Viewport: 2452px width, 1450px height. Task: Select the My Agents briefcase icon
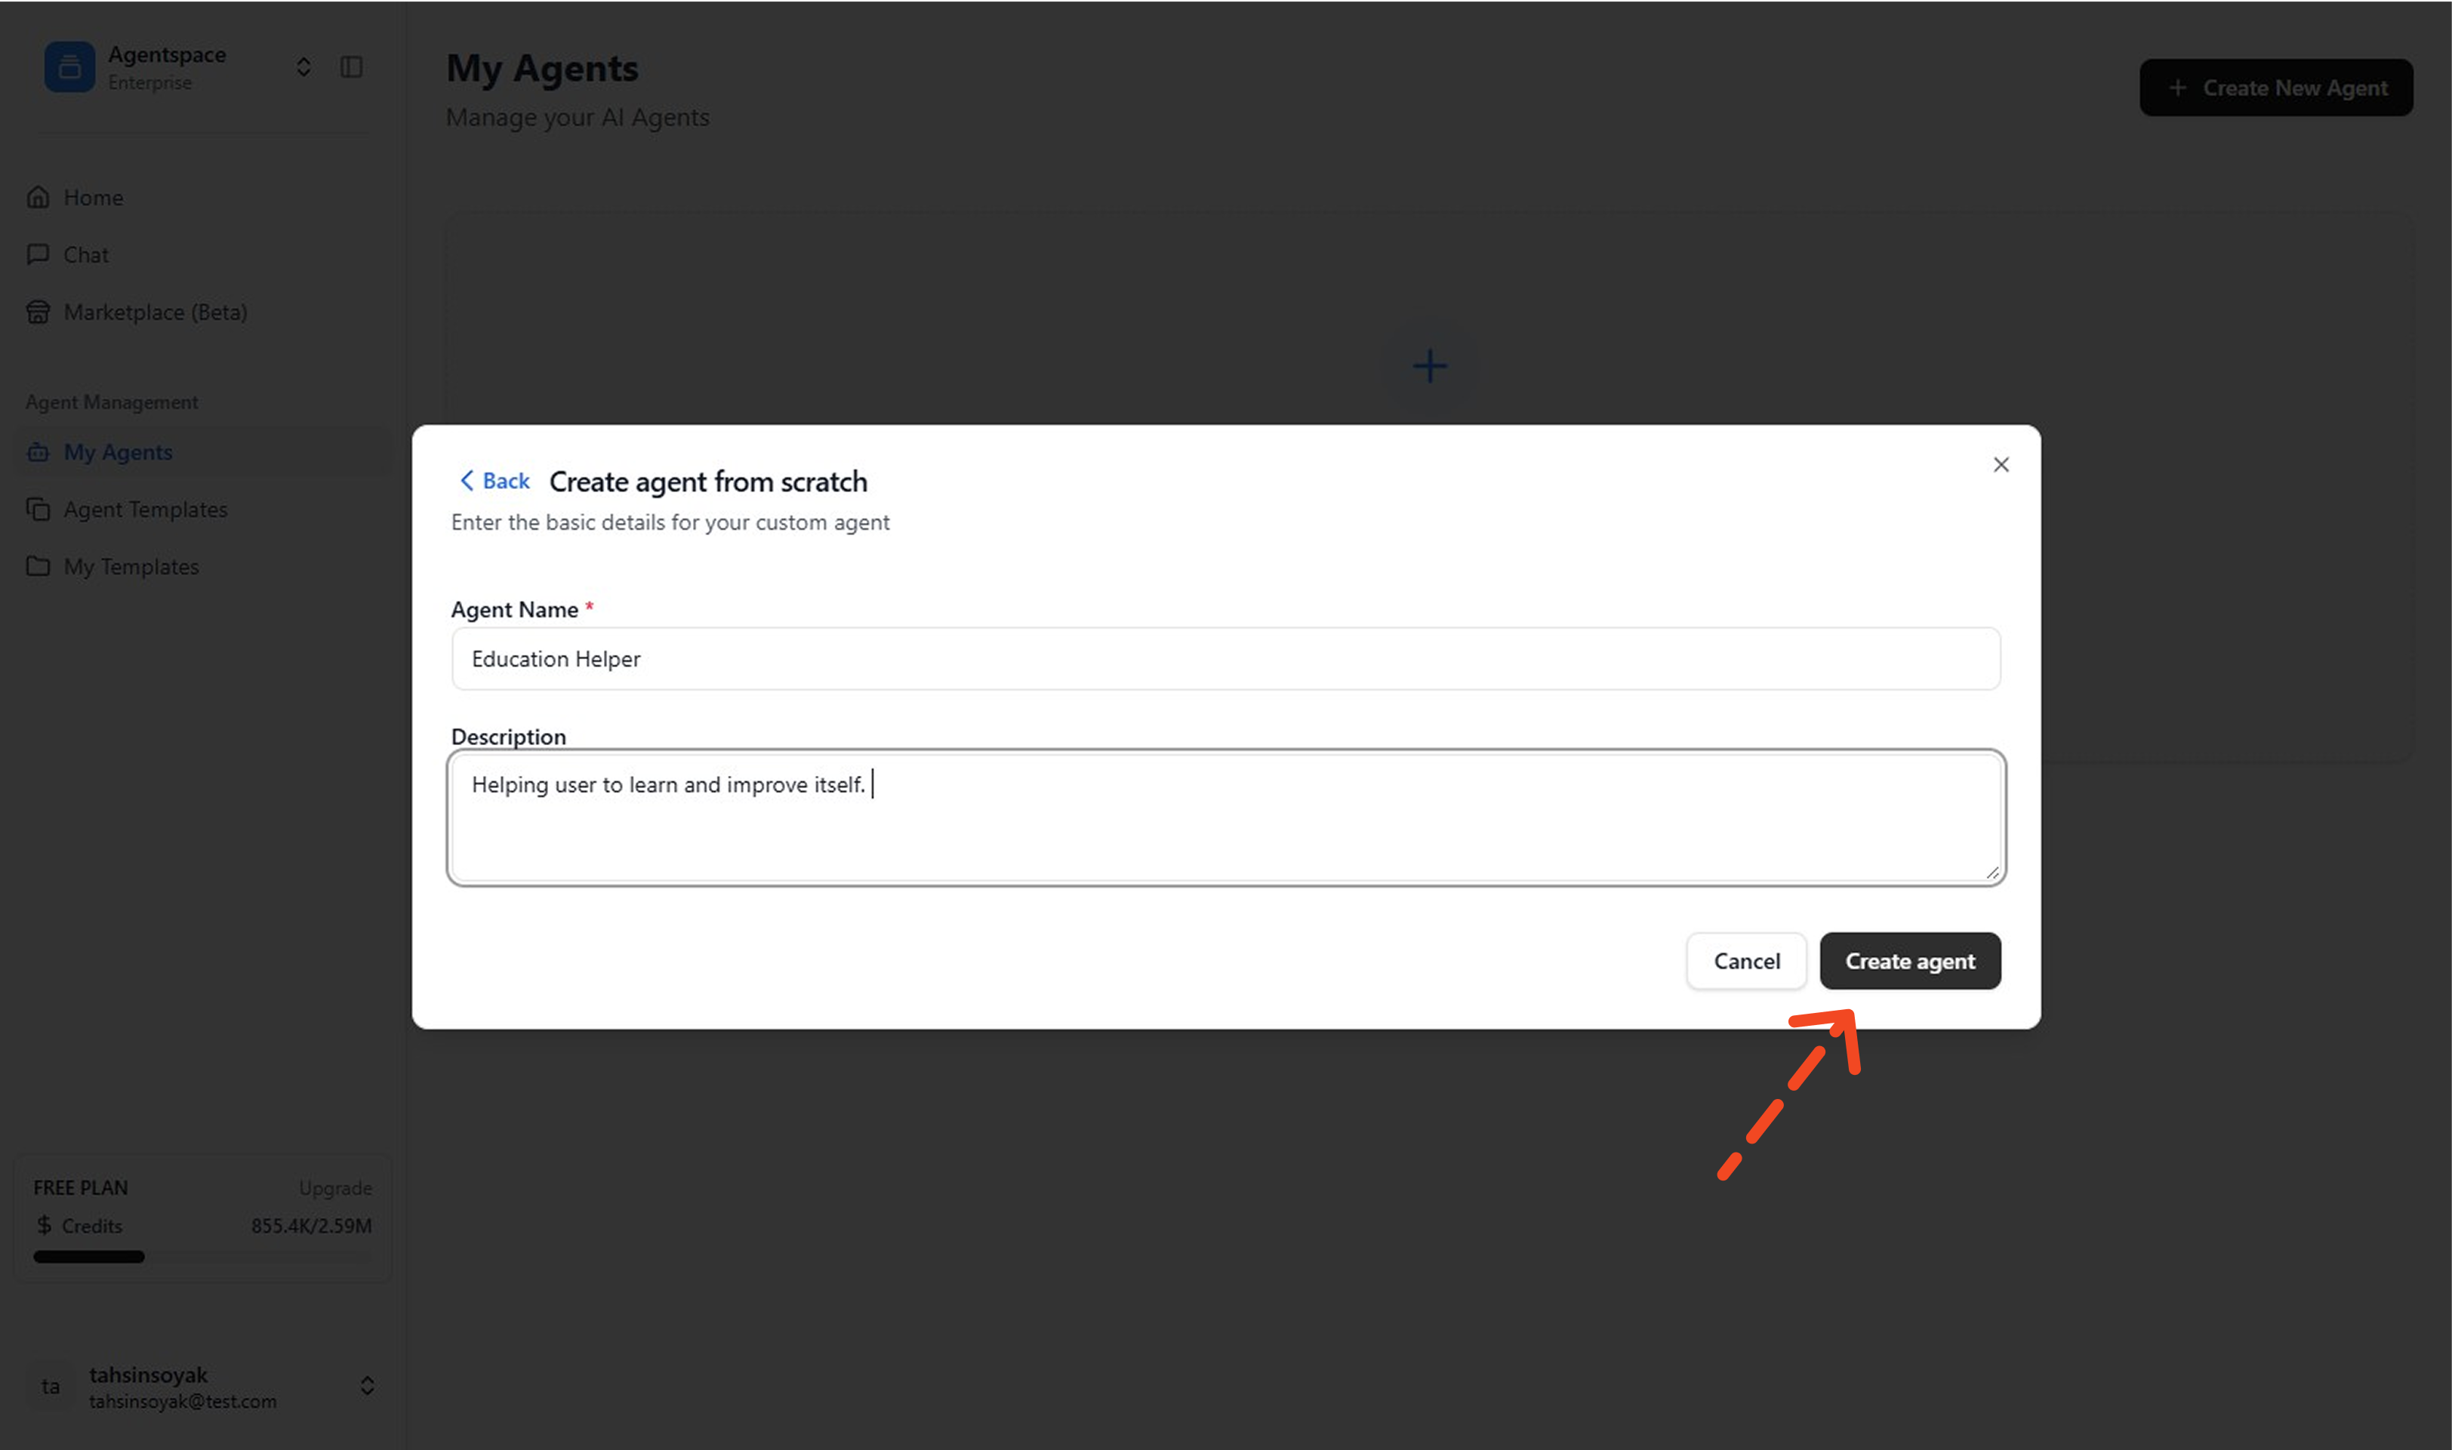pos(38,451)
